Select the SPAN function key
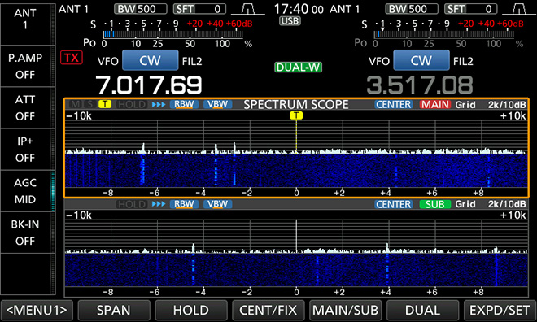537x322 pixels. pyautogui.click(x=114, y=311)
